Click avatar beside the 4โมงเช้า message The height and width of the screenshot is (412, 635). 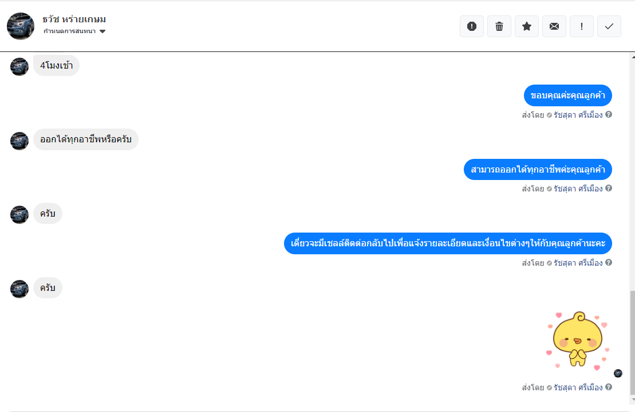point(19,66)
